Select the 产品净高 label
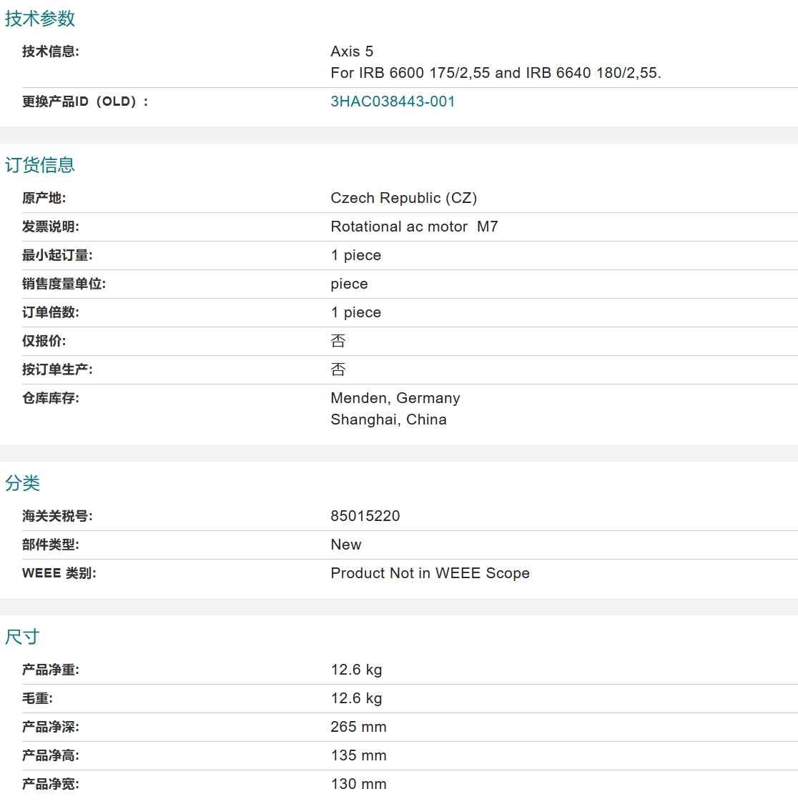This screenshot has width=798, height=804. click(50, 756)
